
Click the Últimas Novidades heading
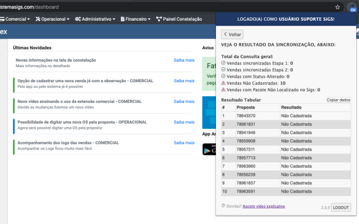tap(32, 48)
